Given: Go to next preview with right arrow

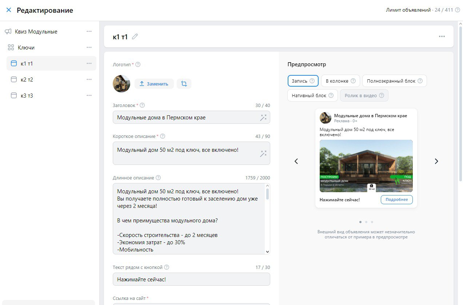Looking at the screenshot, I should pos(436,161).
